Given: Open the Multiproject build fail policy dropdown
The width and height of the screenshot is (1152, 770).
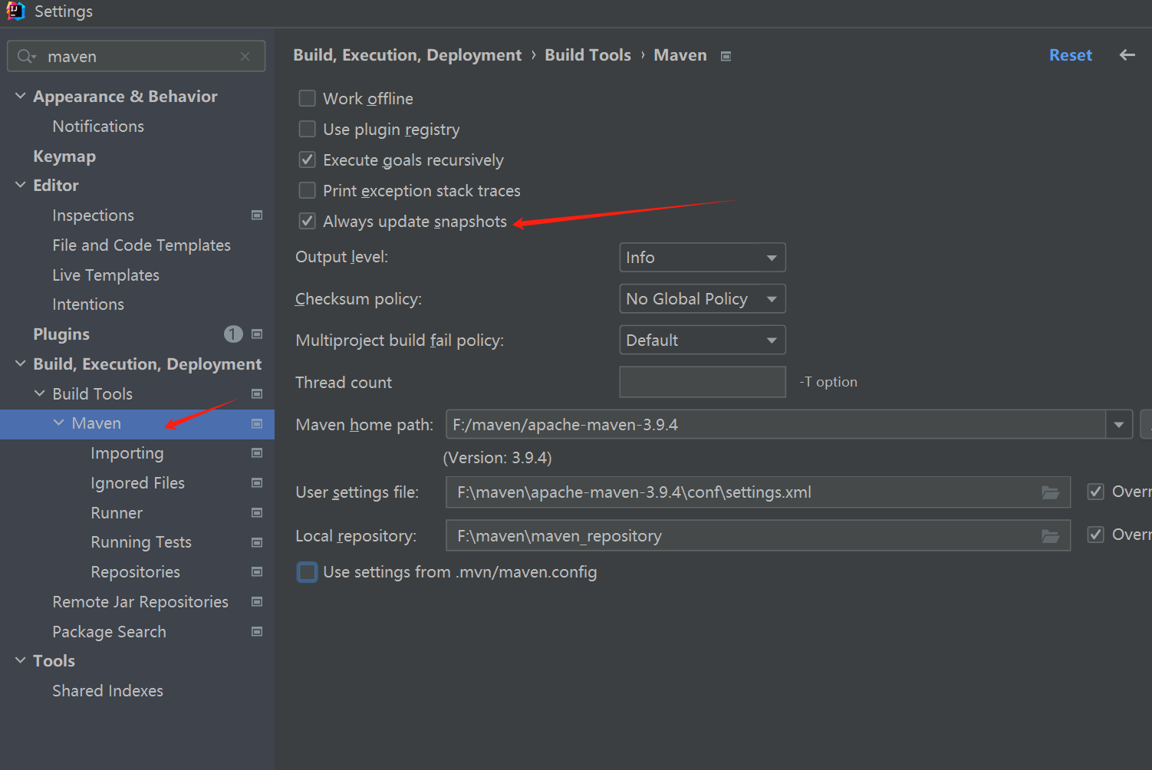Looking at the screenshot, I should point(703,341).
